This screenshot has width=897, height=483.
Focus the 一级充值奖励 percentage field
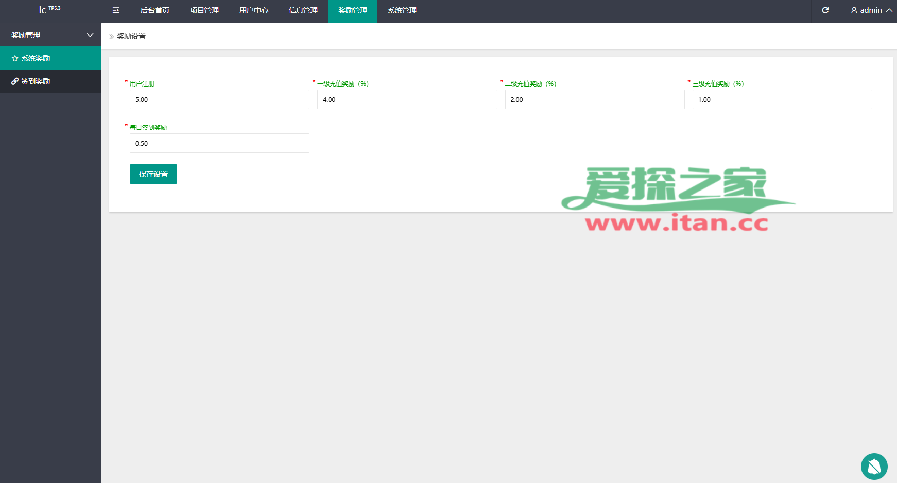[407, 99]
